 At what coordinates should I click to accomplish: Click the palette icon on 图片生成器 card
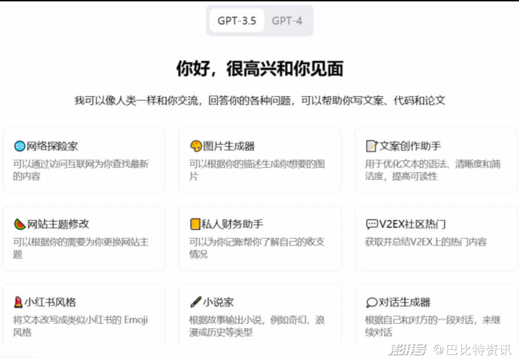pyautogui.click(x=195, y=146)
